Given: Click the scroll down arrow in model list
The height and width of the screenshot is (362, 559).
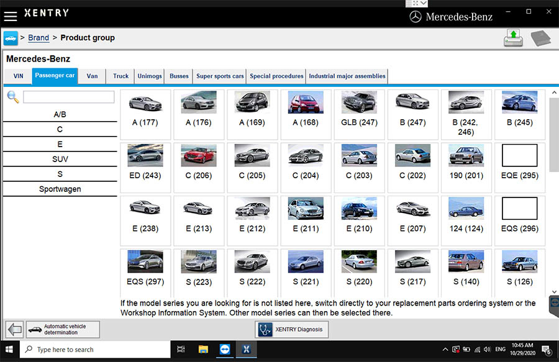Looking at the screenshot, I should pos(554,291).
